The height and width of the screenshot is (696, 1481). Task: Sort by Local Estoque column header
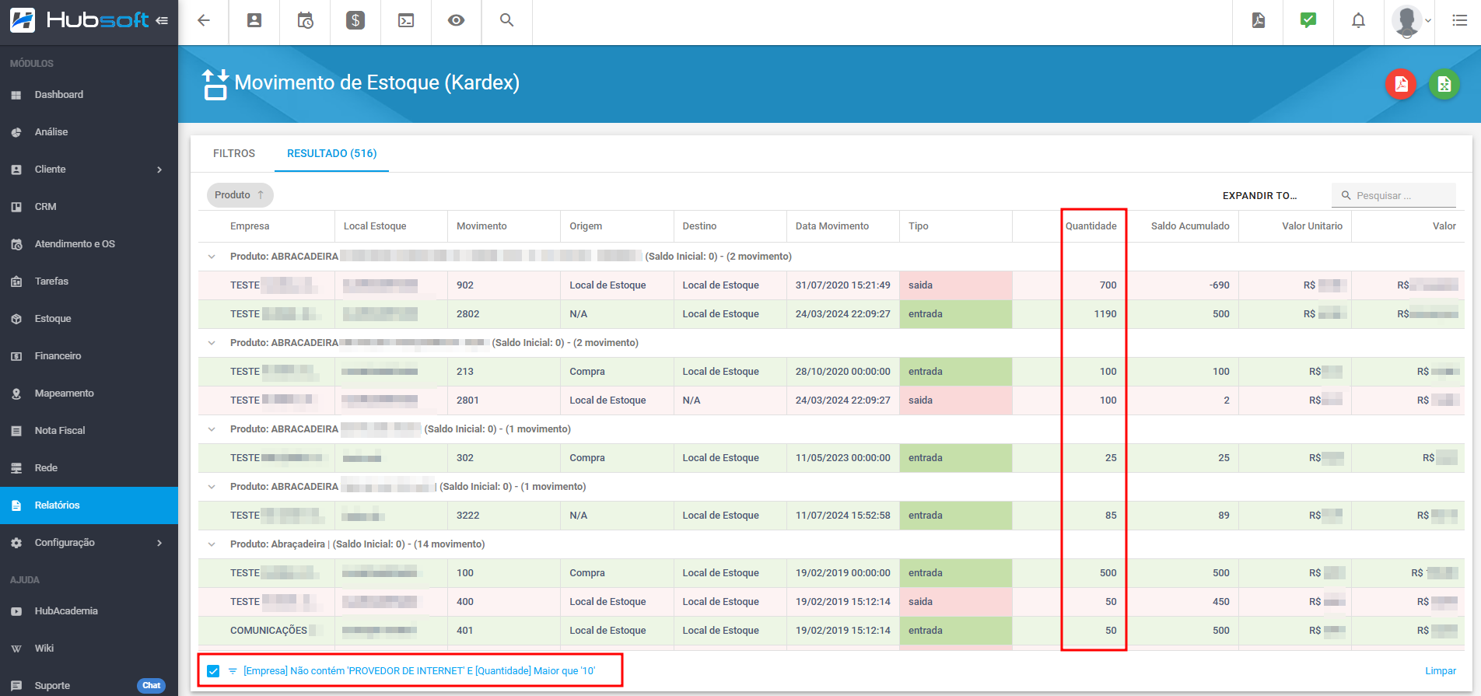375,226
